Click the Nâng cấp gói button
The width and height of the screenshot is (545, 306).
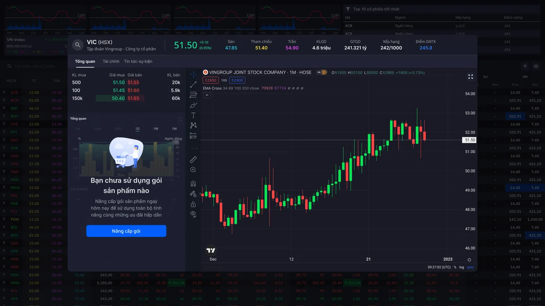point(126,231)
